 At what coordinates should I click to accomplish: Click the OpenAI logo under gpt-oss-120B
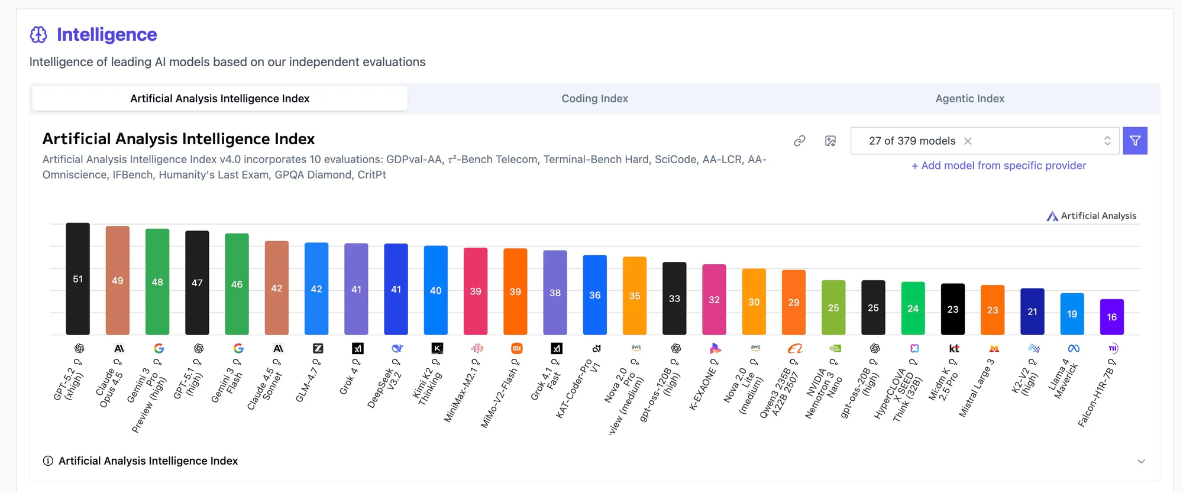point(675,349)
